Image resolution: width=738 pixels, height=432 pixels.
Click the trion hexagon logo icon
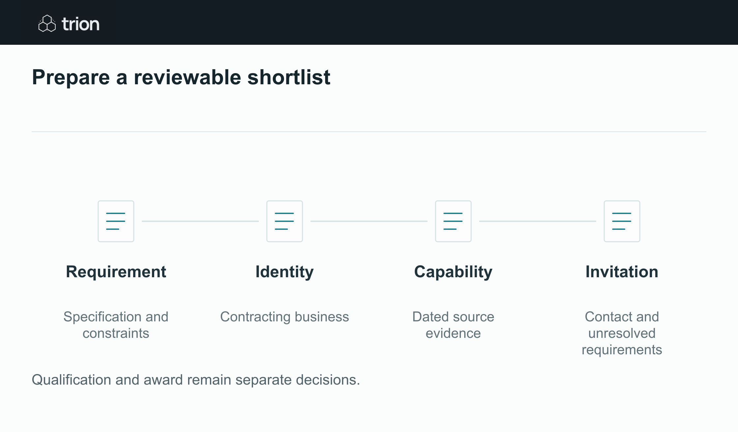47,23
